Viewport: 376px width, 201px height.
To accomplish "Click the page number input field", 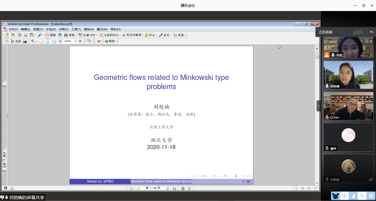I will (152, 188).
